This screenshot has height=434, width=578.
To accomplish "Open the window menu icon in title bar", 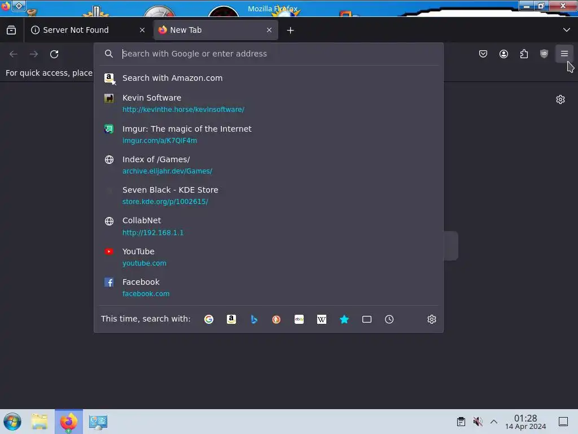I will coord(5,6).
